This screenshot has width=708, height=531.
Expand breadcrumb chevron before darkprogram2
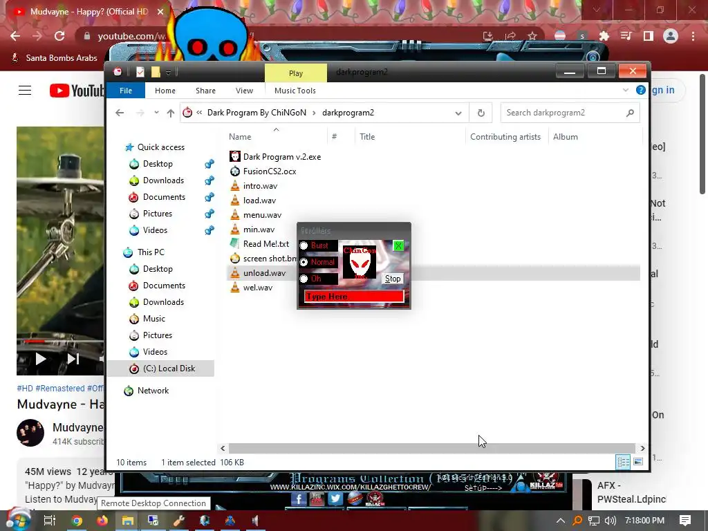[x=315, y=113]
